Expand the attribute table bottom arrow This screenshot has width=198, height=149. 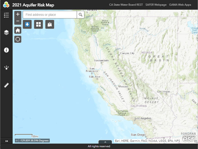105,142
